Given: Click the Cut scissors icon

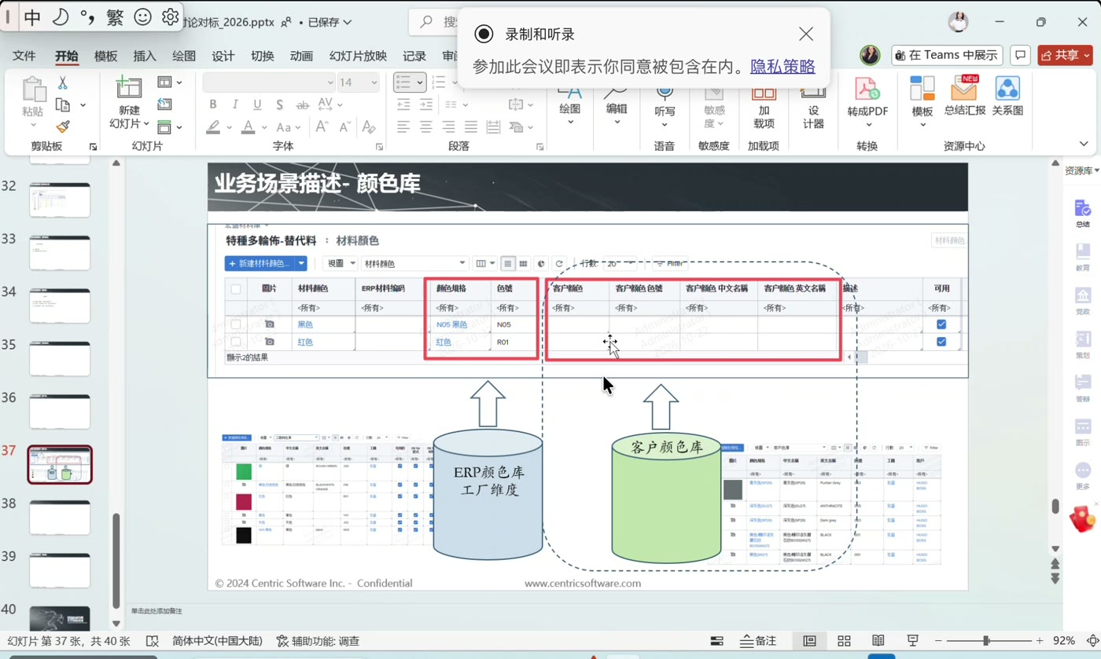Looking at the screenshot, I should coord(63,82).
